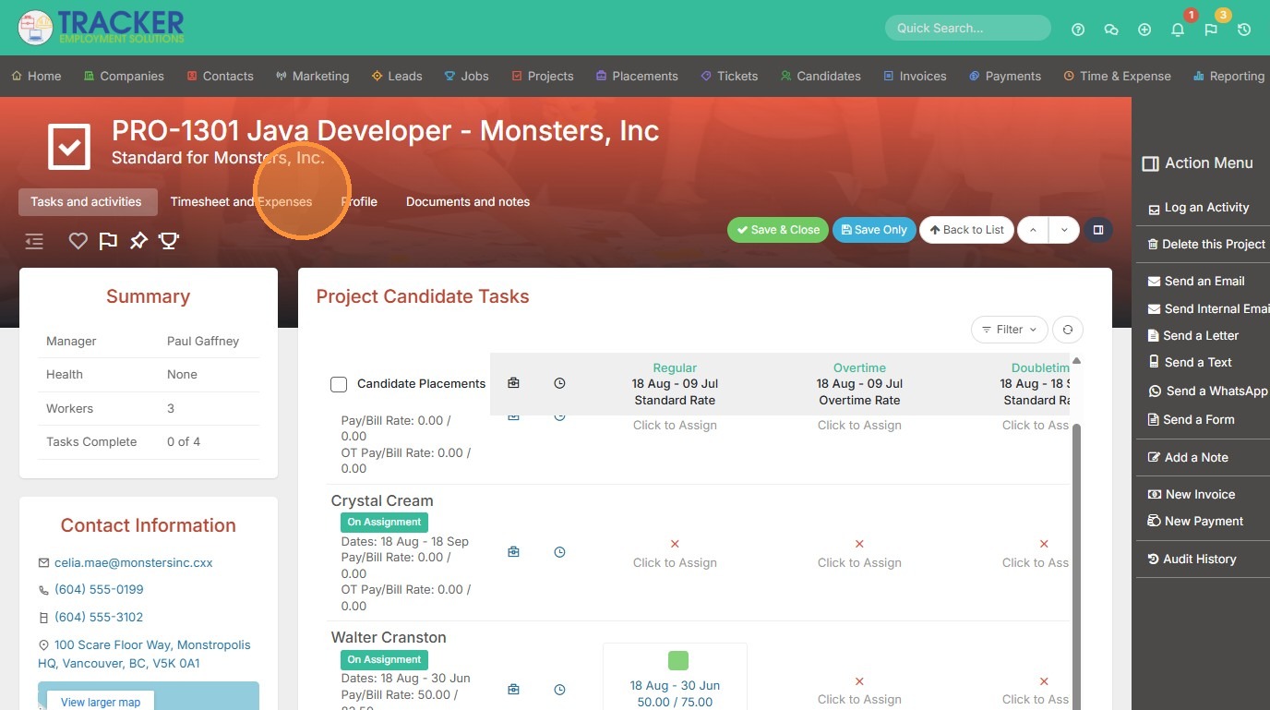This screenshot has width=1270, height=710.
Task: Open the Candidates menu
Action: click(821, 77)
